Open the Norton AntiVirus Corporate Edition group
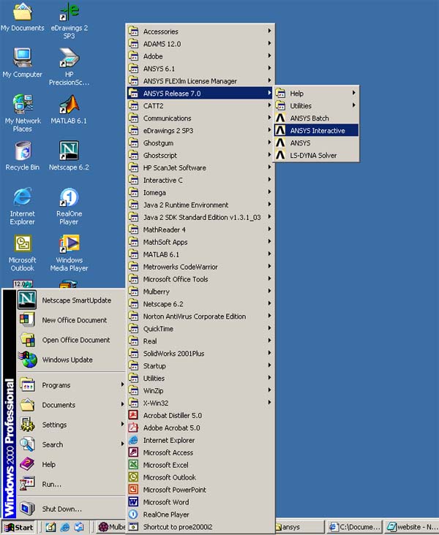The height and width of the screenshot is (535, 439). click(200, 316)
